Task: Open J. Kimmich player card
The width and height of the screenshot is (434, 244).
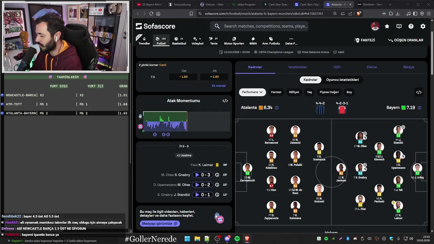Action: pos(379,152)
